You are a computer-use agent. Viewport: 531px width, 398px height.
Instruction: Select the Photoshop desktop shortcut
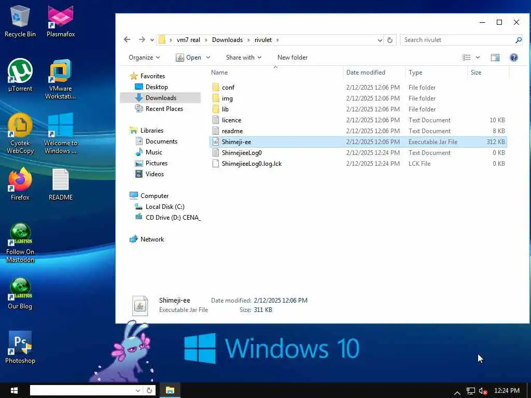click(20, 348)
